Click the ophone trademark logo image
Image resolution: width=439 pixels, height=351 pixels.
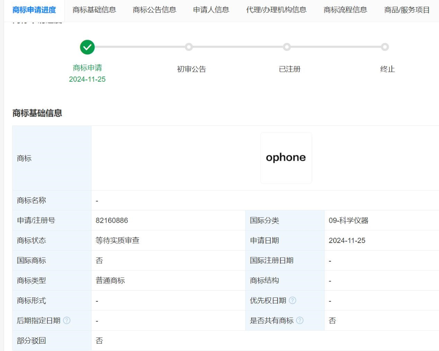point(286,158)
